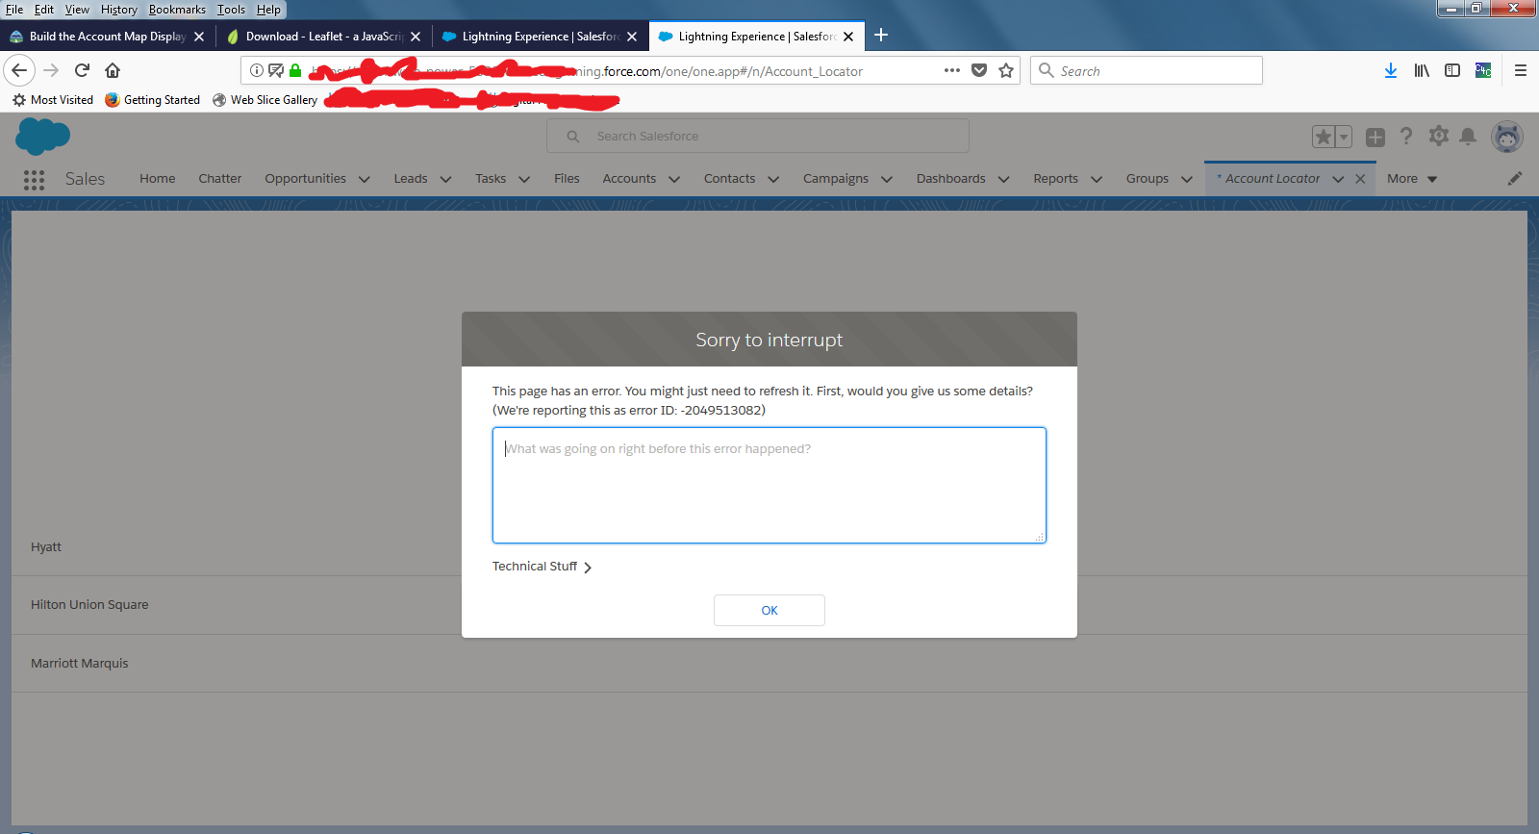Click the Firefox Search box
Screen dimensions: 1539x834
(1147, 70)
